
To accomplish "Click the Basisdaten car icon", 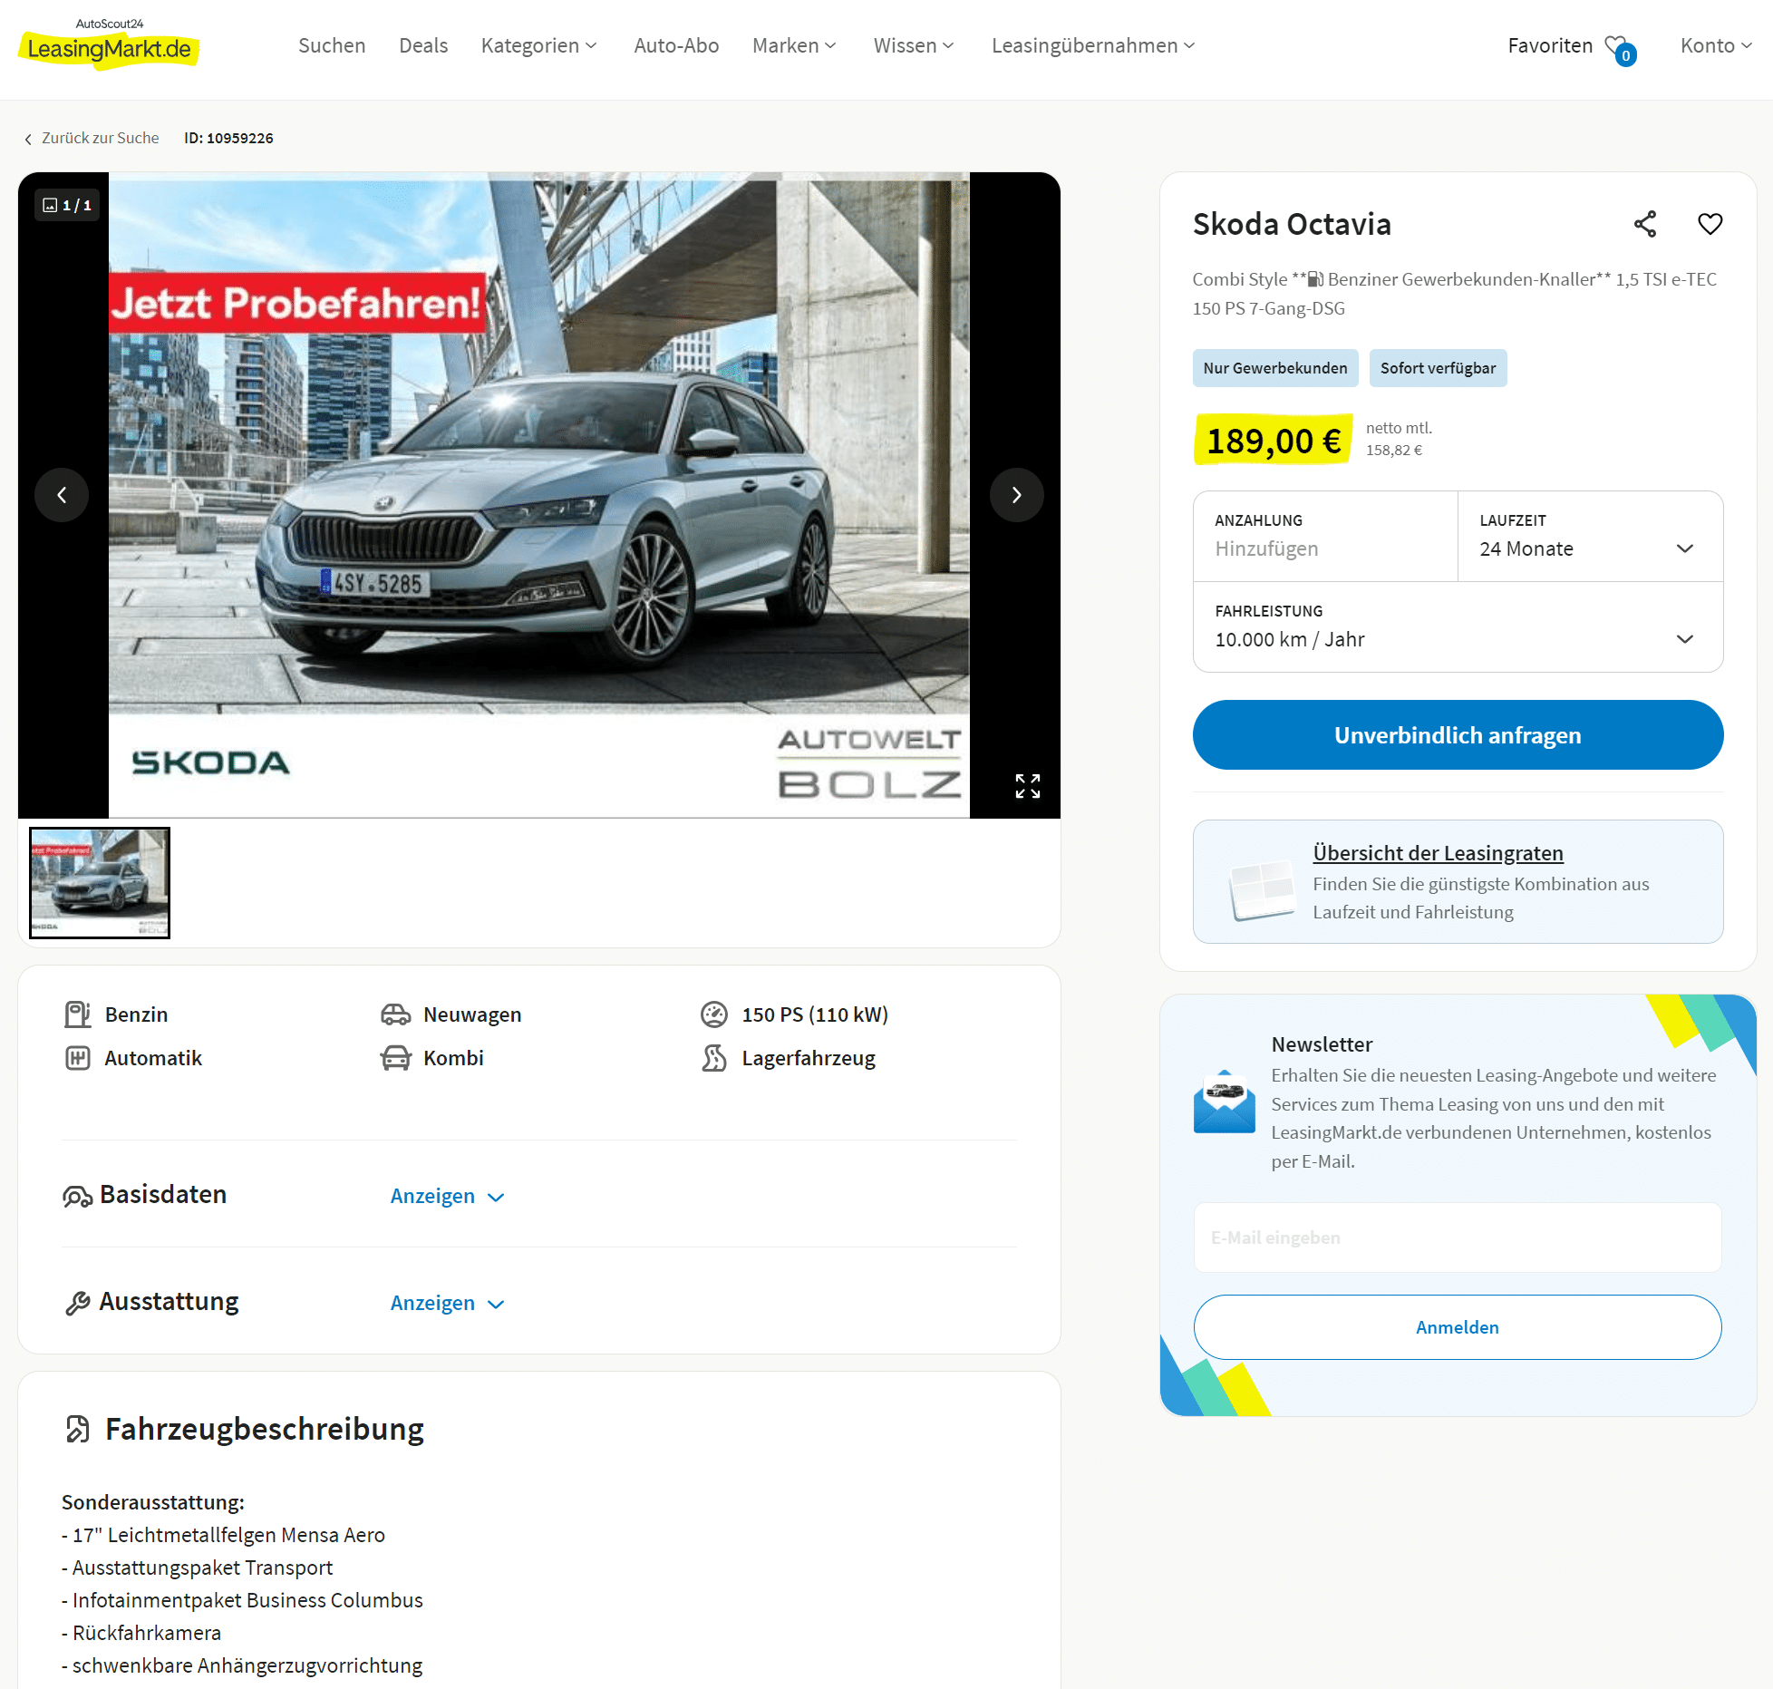I will (x=77, y=1197).
